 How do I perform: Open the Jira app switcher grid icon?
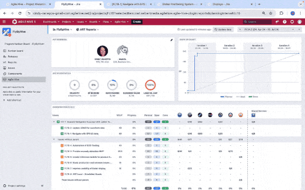tap(4, 22)
